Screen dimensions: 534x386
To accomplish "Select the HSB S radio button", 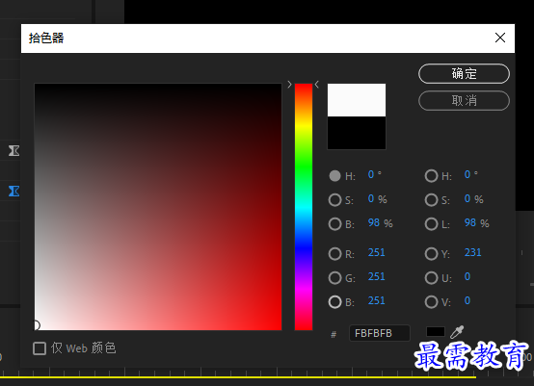I will point(334,200).
